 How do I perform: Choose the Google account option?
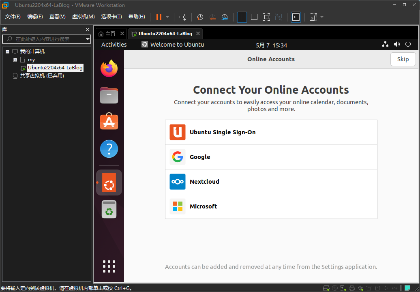[271, 157]
